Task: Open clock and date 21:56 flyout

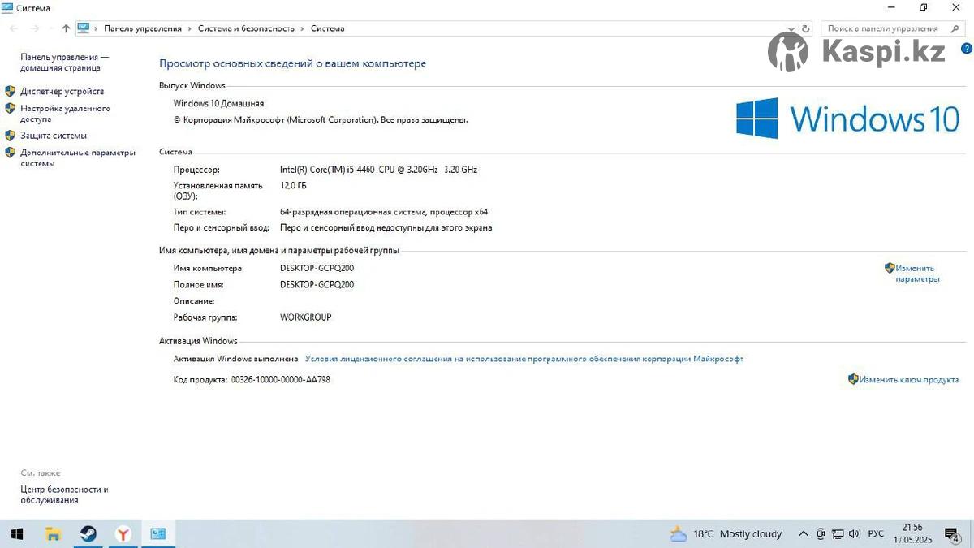Action: click(x=913, y=533)
